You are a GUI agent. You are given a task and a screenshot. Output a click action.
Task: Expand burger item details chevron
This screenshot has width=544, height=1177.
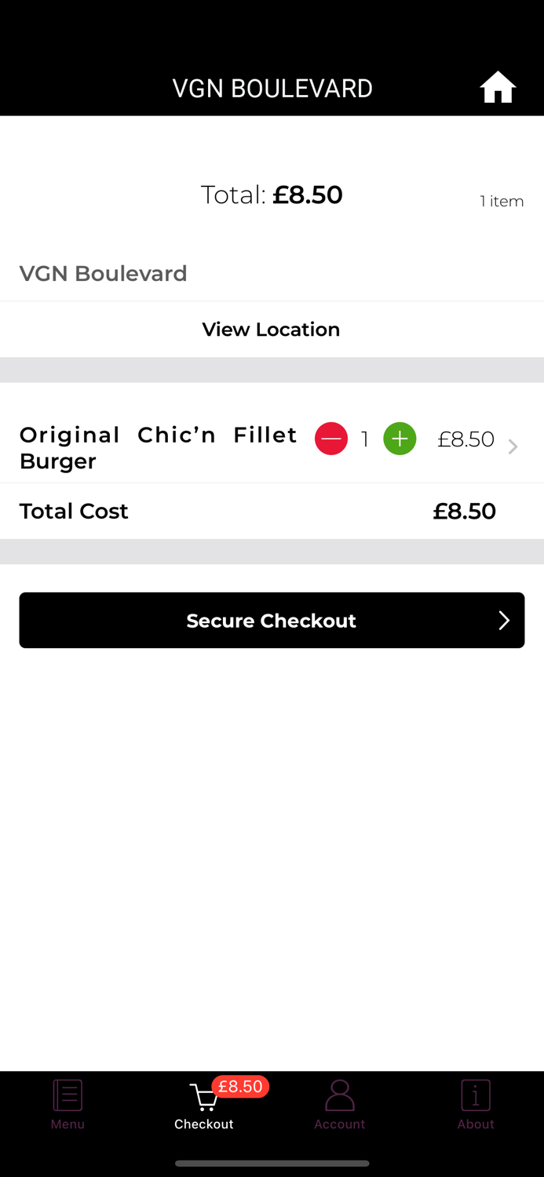[513, 446]
